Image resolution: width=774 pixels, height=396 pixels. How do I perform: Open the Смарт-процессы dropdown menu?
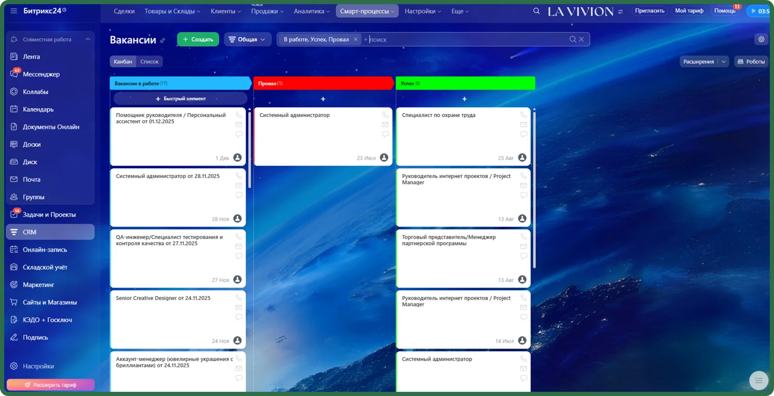coord(367,11)
